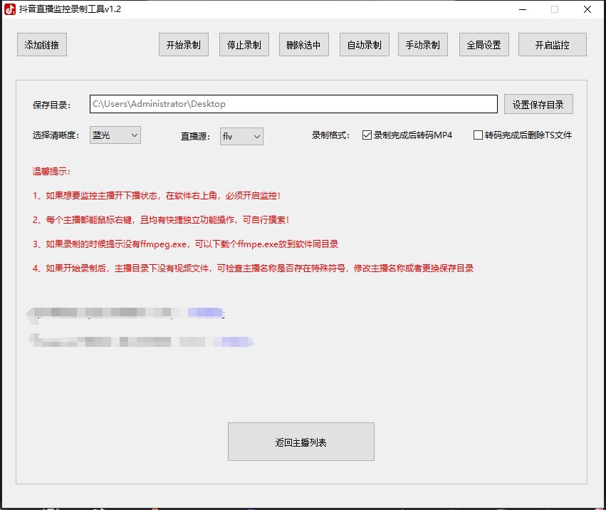Click the blue link in first blurred line
This screenshot has width=606, height=510.
[205, 313]
